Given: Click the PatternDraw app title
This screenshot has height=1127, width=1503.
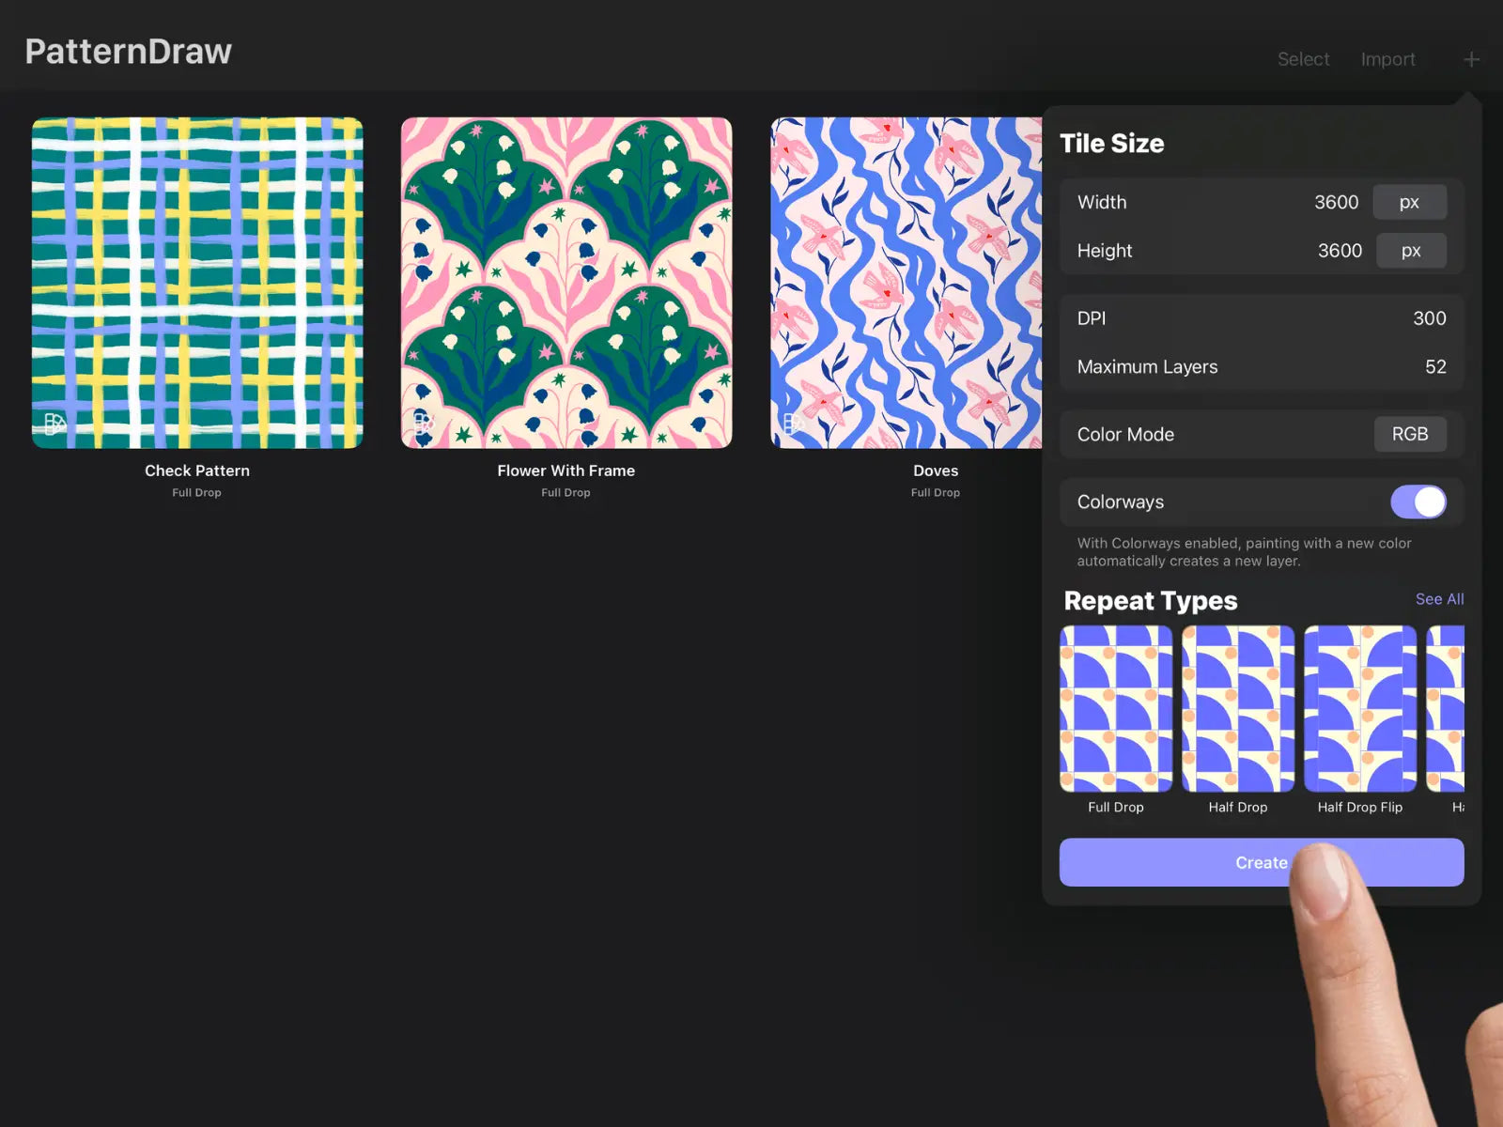Looking at the screenshot, I should (129, 52).
